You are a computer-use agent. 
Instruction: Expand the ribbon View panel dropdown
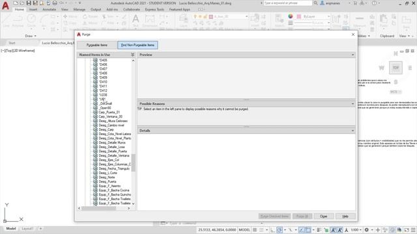pyautogui.click(x=404, y=36)
